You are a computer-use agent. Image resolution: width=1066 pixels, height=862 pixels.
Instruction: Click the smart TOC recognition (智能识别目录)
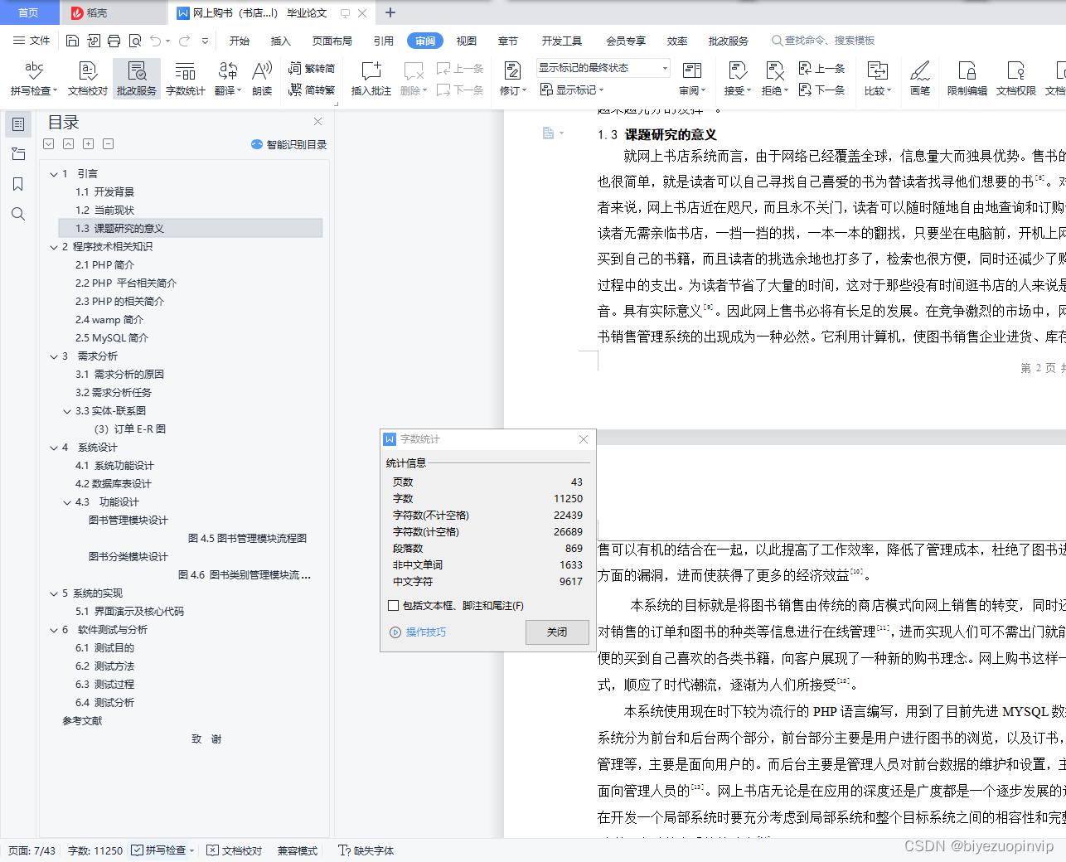click(288, 144)
